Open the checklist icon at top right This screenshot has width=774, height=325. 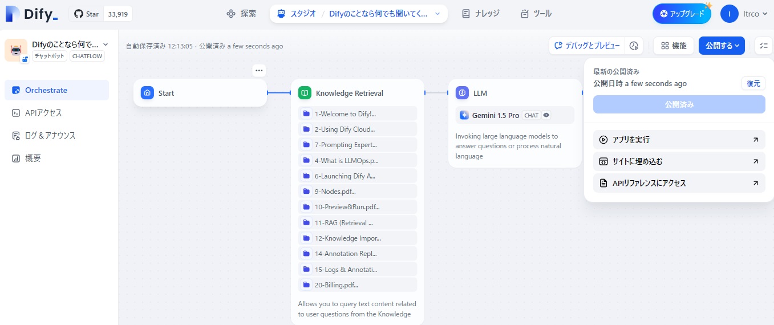(x=764, y=46)
